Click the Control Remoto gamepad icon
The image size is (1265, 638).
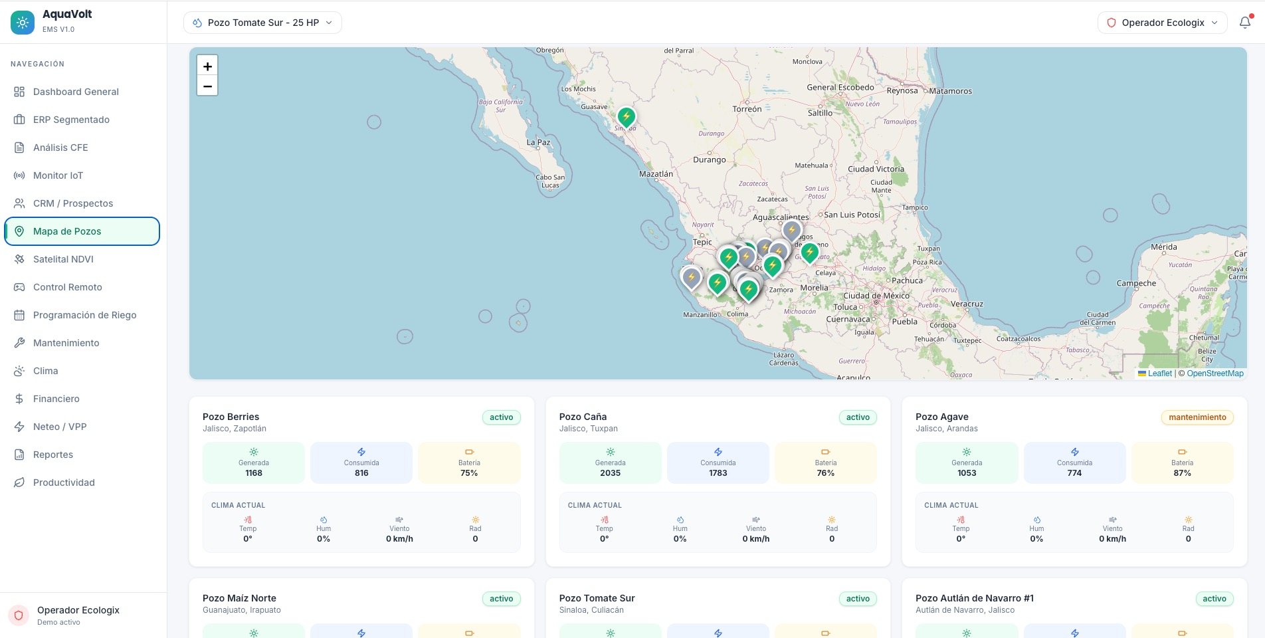(19, 287)
